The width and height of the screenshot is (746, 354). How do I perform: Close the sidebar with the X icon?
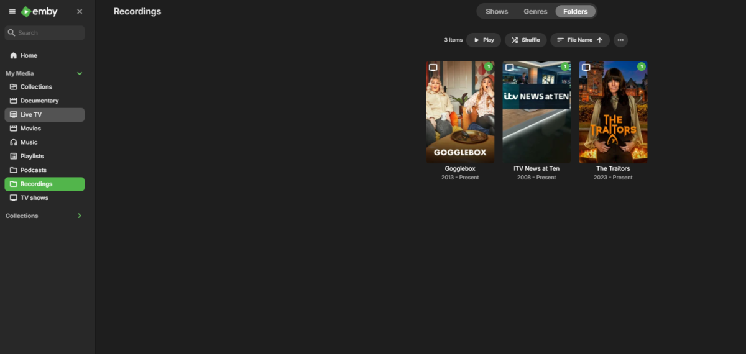(x=80, y=12)
